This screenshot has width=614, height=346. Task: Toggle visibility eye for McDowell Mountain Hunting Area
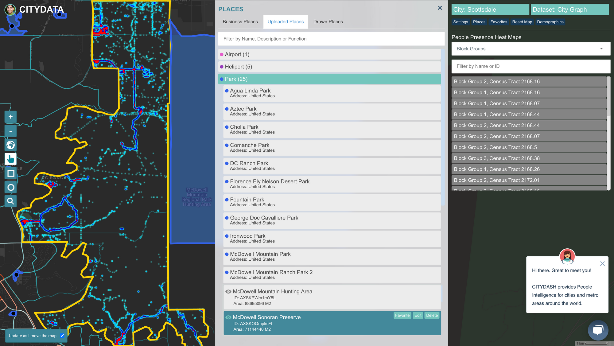click(x=228, y=292)
